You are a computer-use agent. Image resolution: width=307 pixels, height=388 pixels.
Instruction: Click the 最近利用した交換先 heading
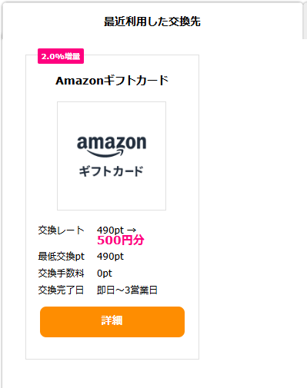(152, 22)
